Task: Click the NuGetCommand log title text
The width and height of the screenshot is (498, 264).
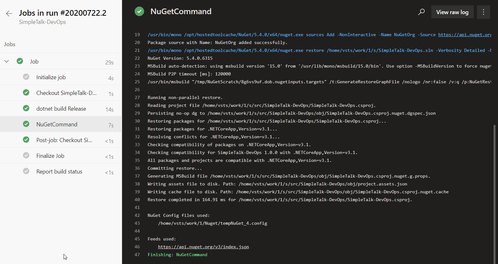Action: point(181,11)
